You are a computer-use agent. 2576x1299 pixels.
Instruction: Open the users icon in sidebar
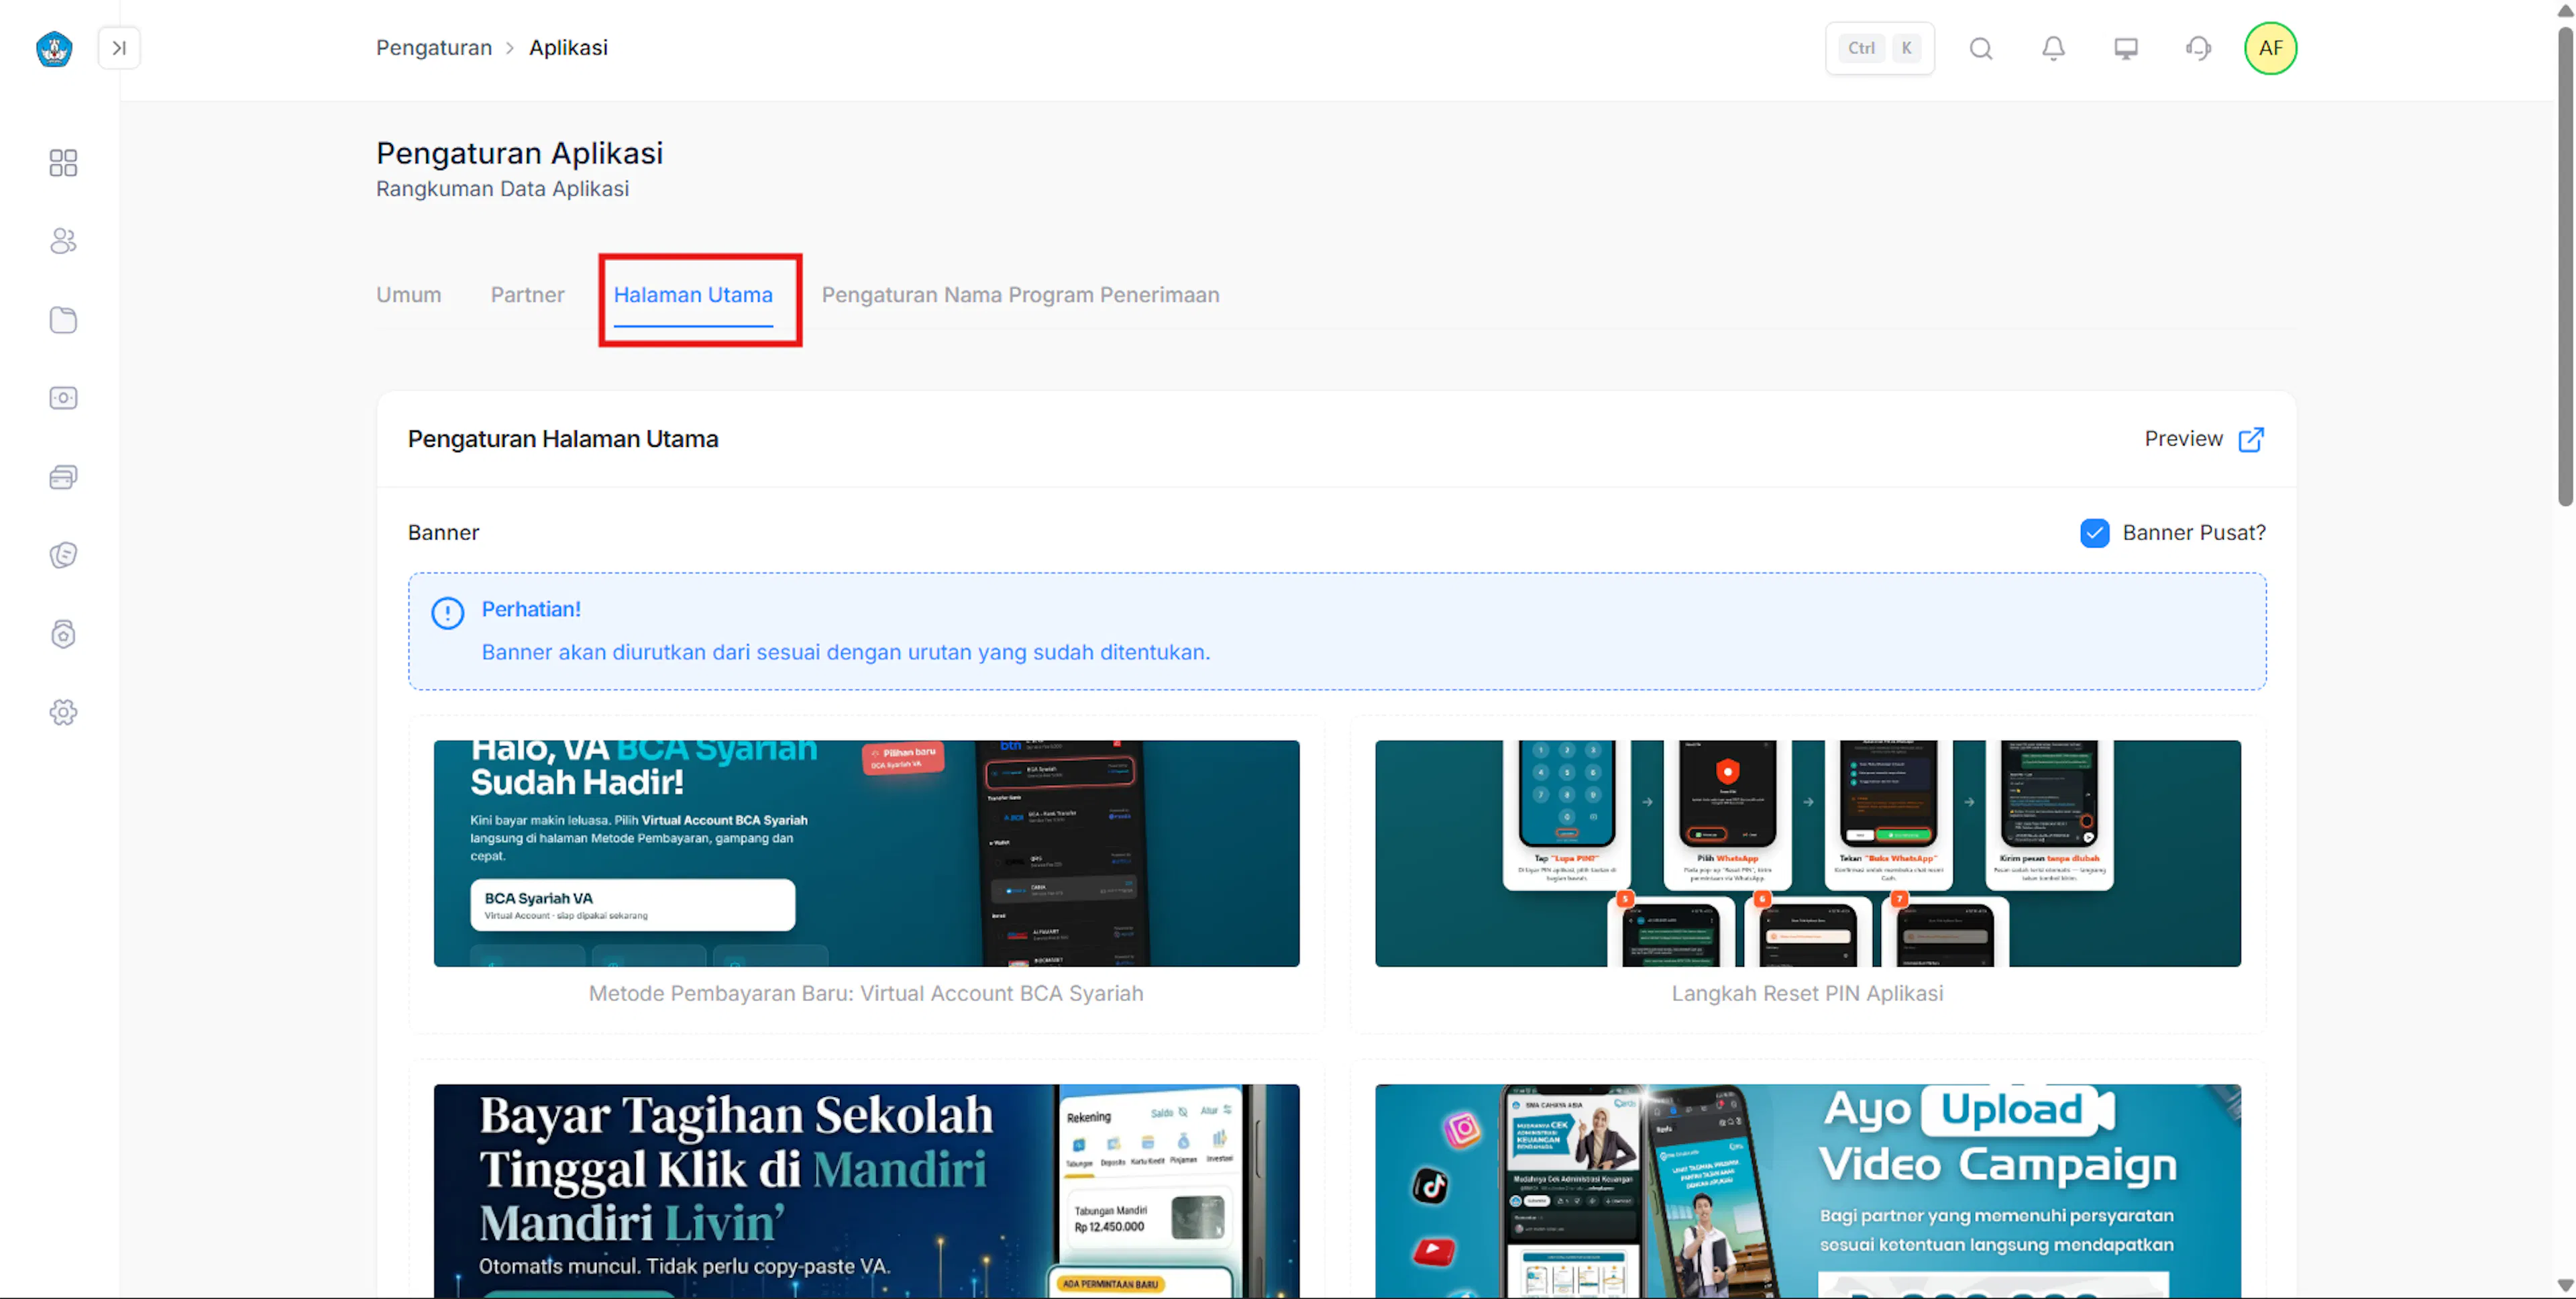[x=63, y=241]
